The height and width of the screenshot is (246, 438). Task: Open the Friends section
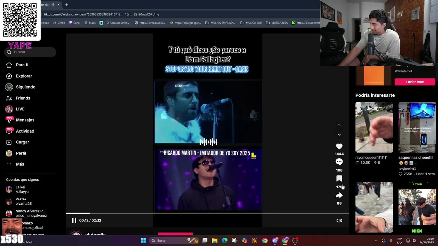click(x=23, y=98)
